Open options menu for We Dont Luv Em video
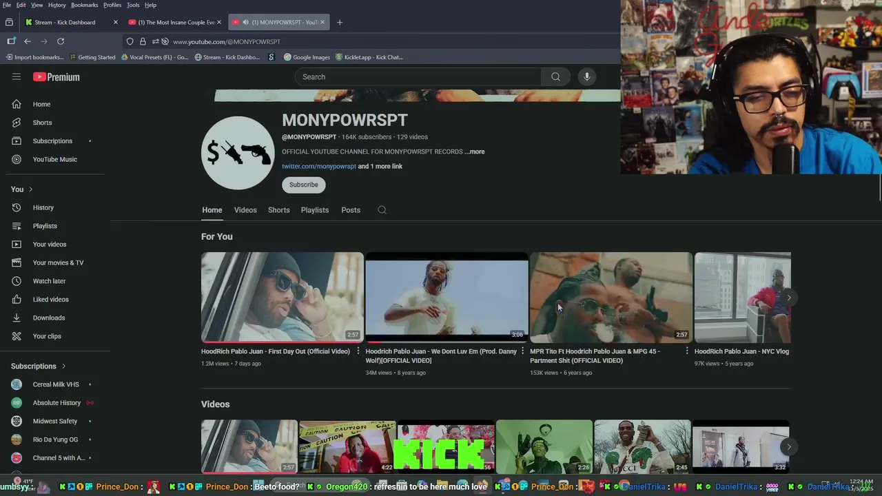Viewport: 882px width, 496px height. click(522, 351)
